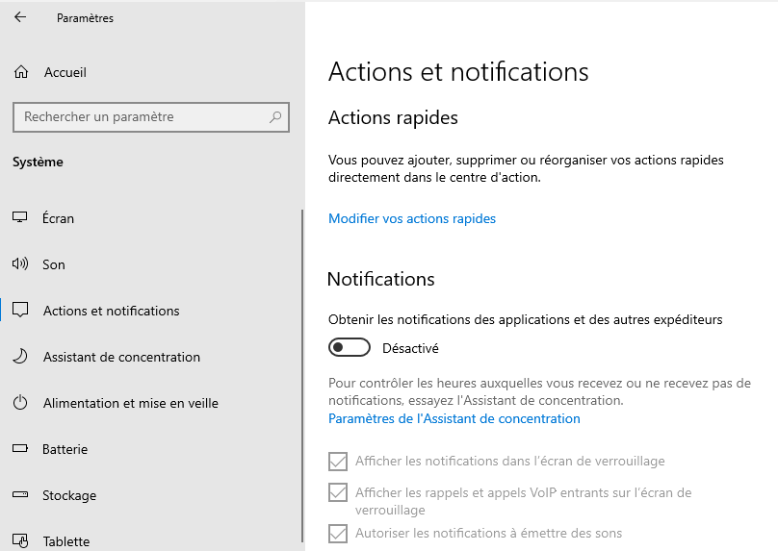Open Paramètres de l'Assistant de concentration link
Screen dimensions: 778x551
pyautogui.click(x=454, y=418)
